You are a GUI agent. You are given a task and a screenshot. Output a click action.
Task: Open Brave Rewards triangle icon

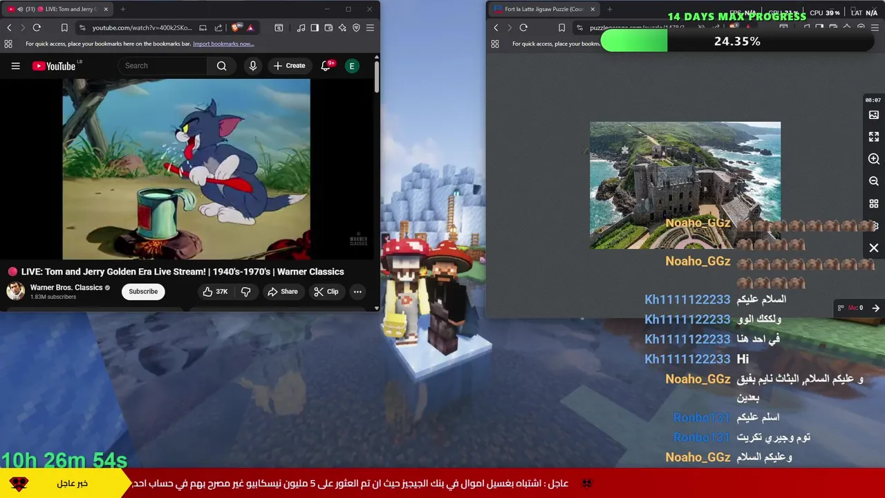pyautogui.click(x=250, y=28)
